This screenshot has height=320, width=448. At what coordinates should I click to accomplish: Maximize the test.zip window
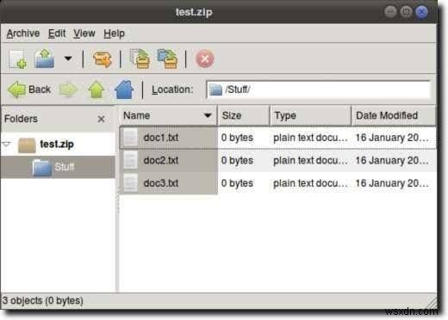pyautogui.click(x=406, y=12)
